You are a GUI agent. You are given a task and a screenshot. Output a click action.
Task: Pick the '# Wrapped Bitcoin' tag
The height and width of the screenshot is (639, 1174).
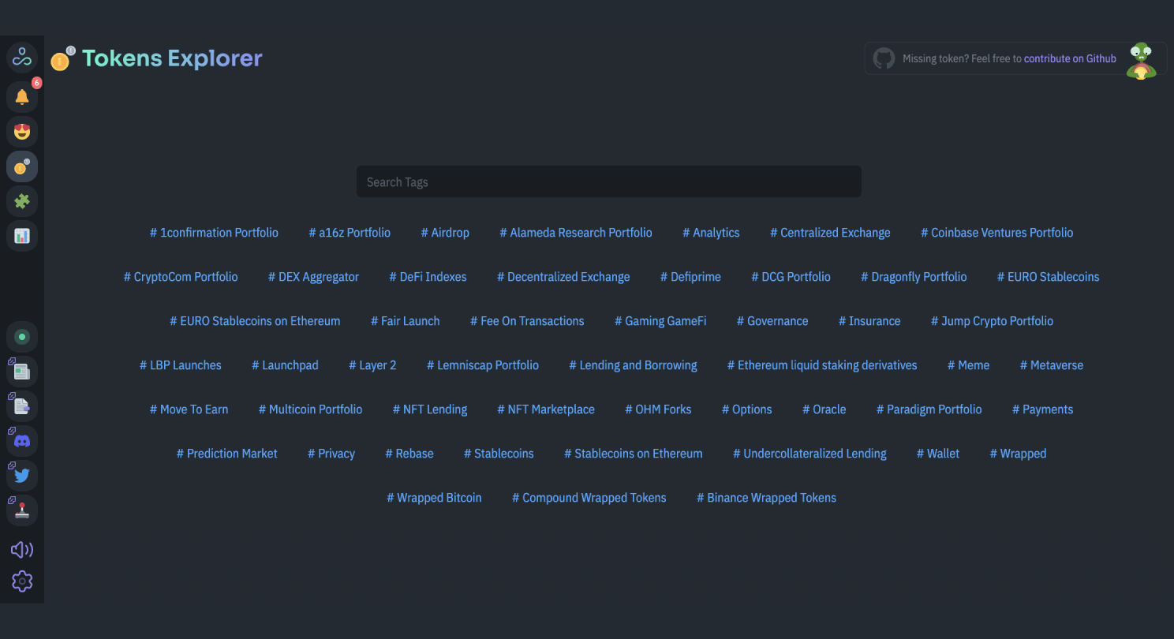click(x=434, y=498)
